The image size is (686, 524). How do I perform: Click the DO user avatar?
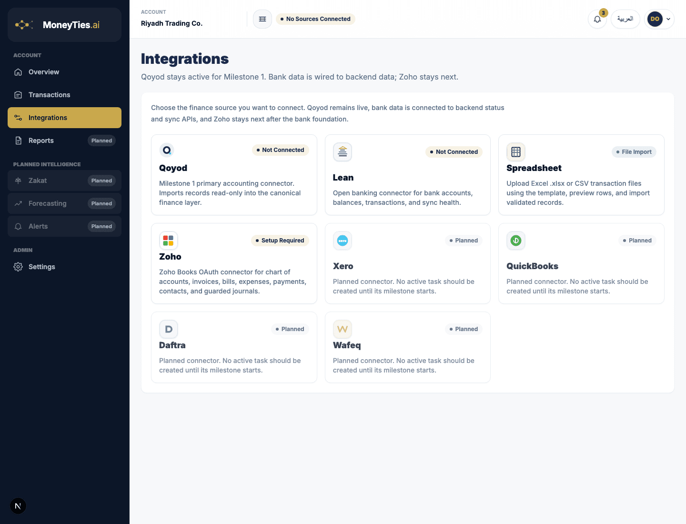coord(655,19)
